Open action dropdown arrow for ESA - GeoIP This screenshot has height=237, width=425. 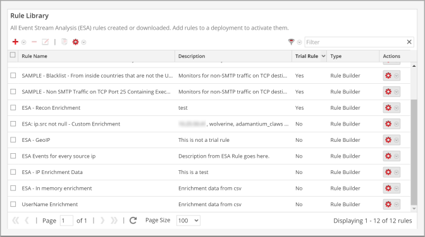click(x=397, y=140)
